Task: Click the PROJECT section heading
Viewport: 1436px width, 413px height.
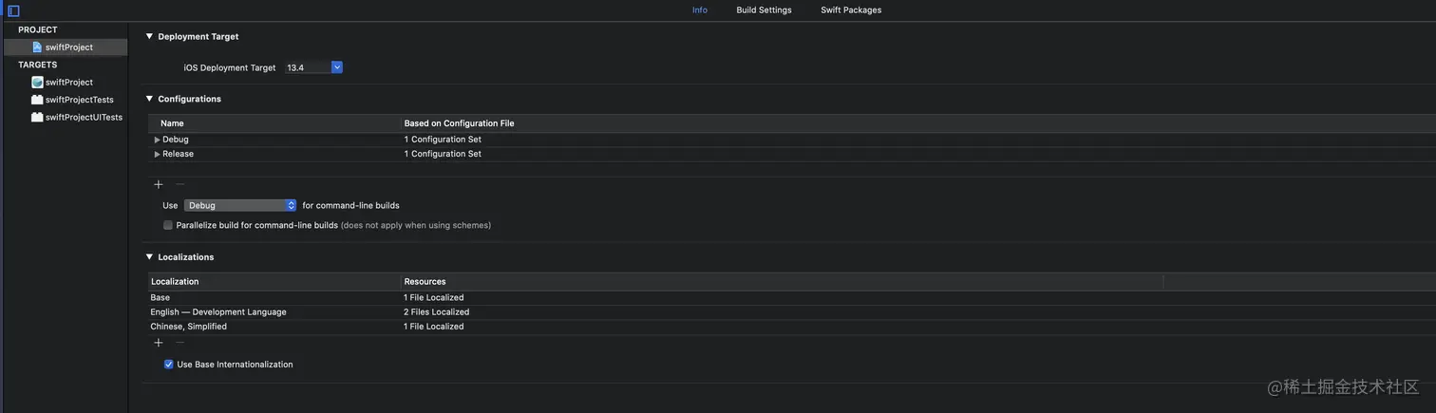Action: [x=38, y=30]
